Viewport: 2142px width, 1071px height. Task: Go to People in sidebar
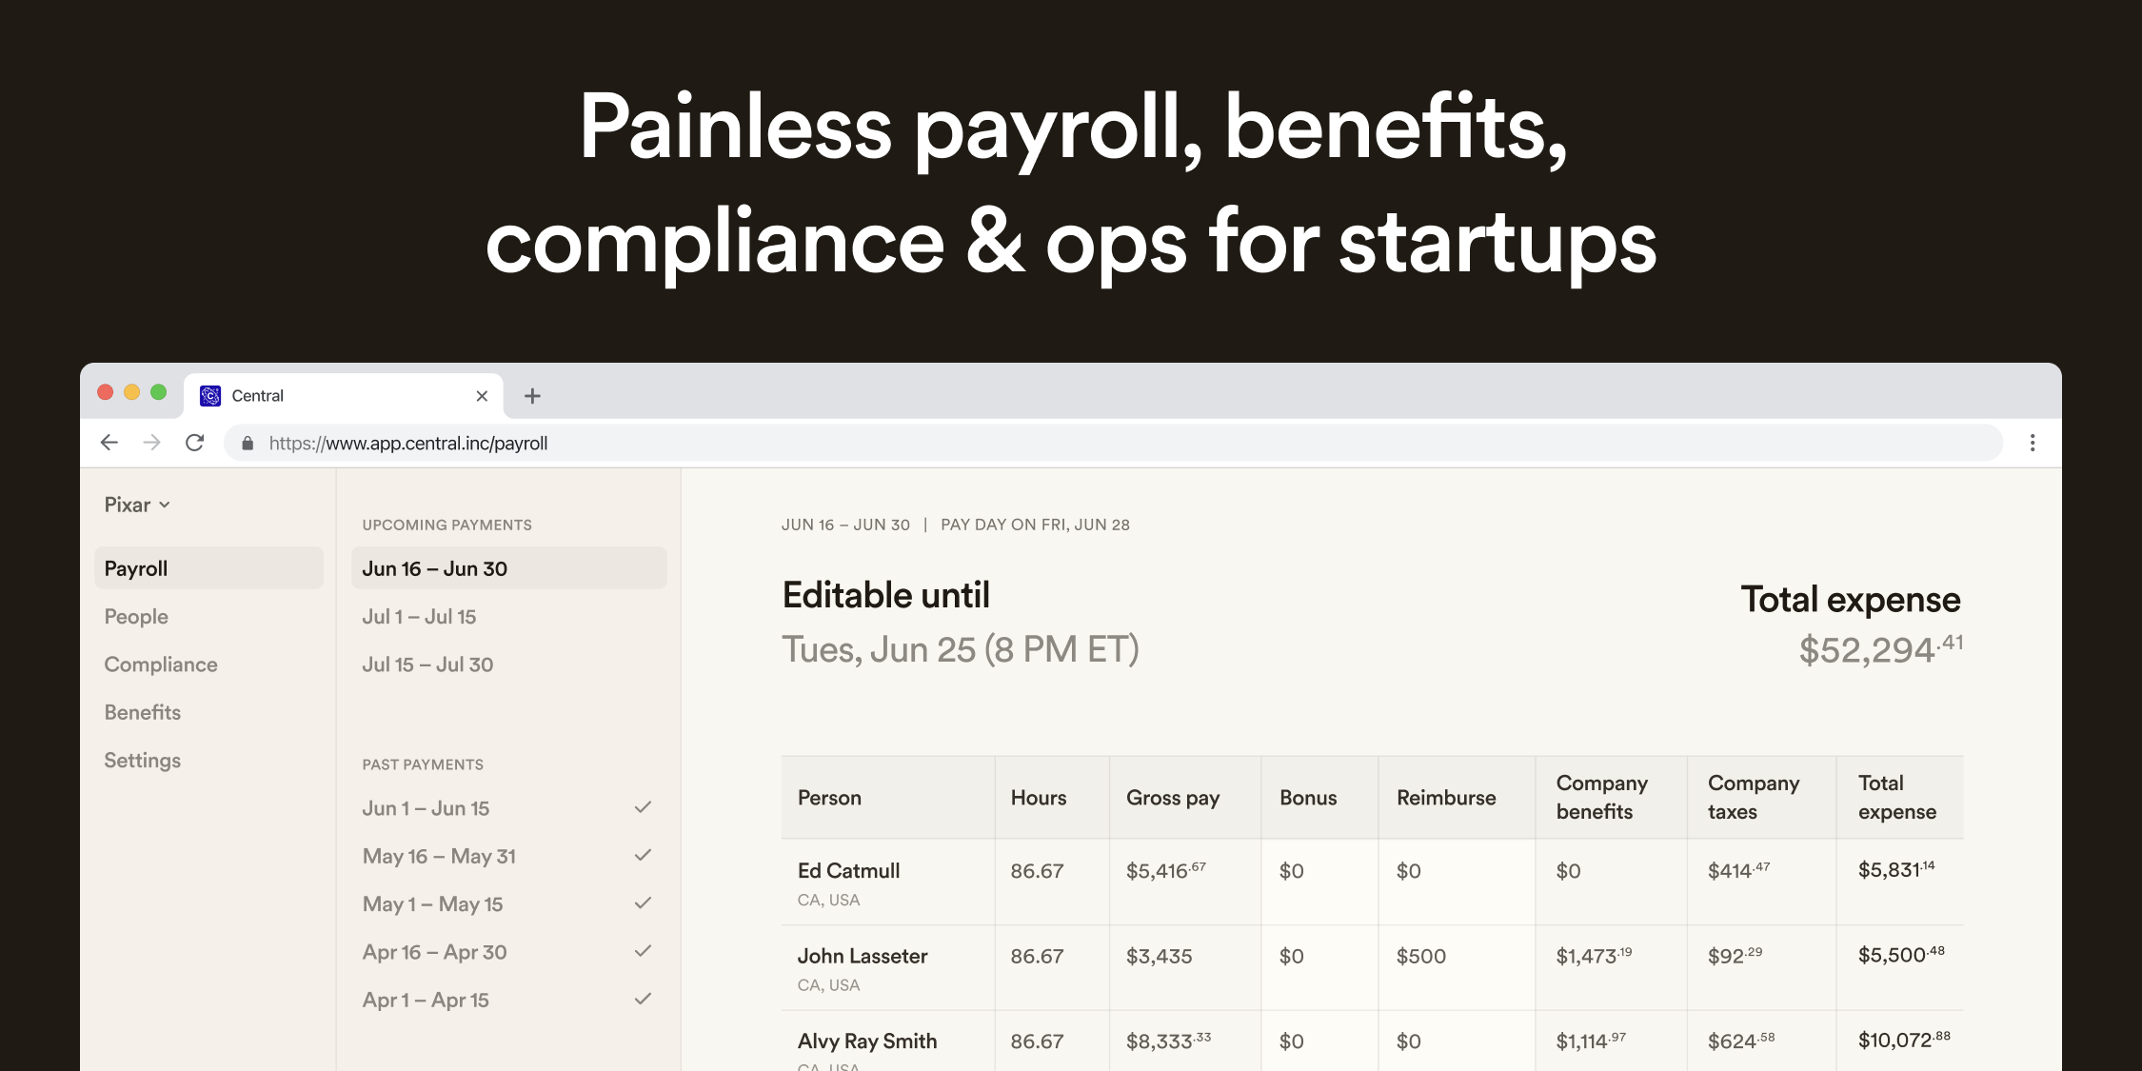pos(136,617)
